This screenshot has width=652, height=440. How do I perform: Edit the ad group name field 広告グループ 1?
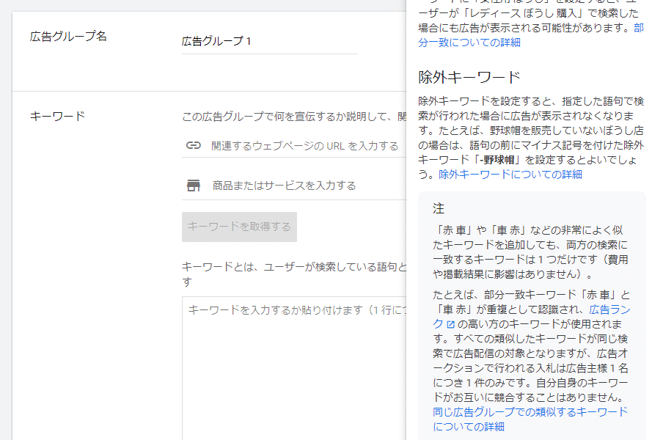[x=269, y=41]
